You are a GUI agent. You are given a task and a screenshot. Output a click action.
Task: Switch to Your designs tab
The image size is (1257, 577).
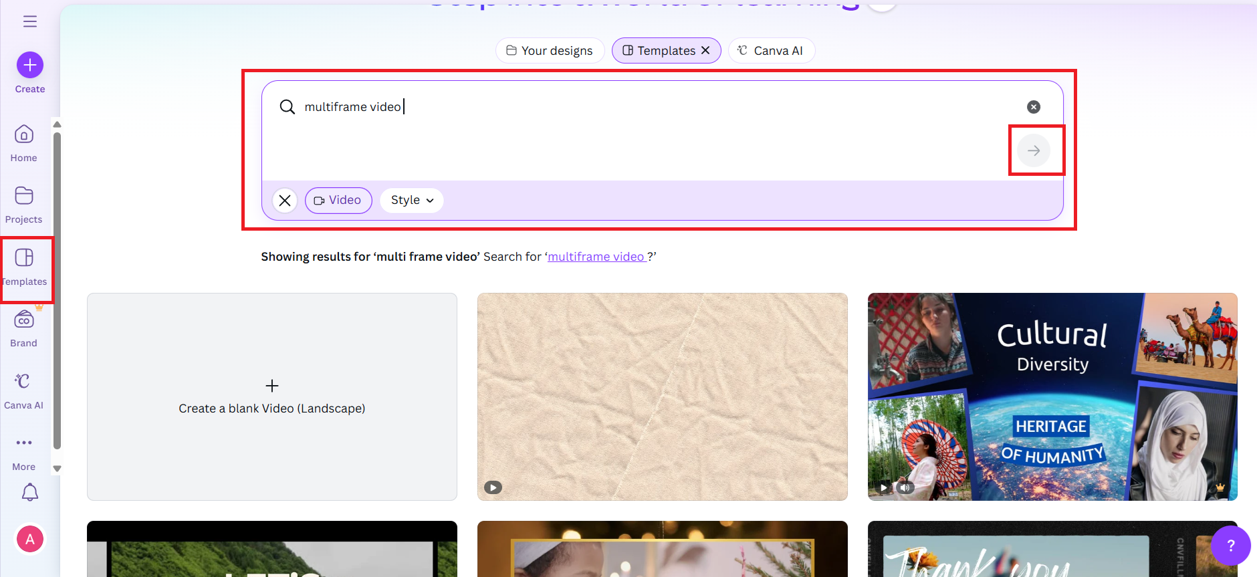point(550,51)
